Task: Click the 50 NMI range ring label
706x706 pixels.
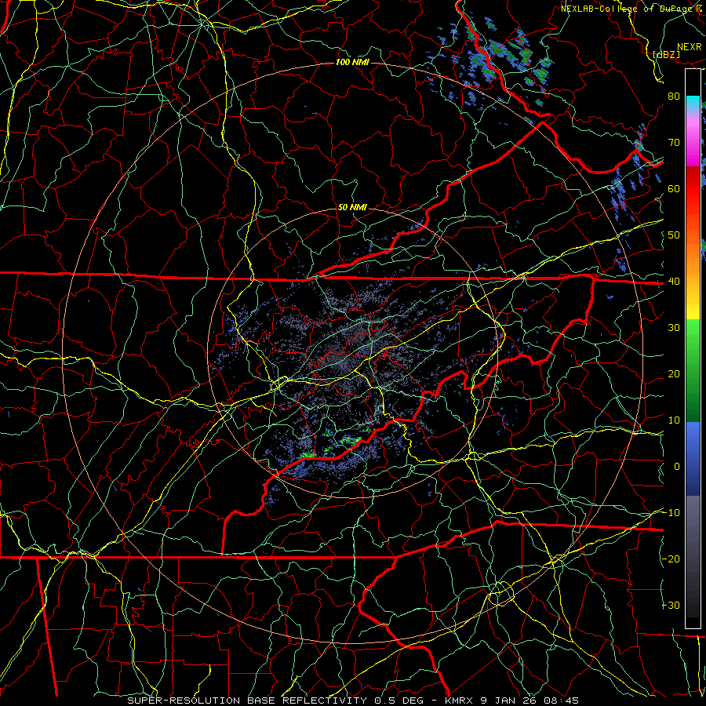Action: point(352,208)
